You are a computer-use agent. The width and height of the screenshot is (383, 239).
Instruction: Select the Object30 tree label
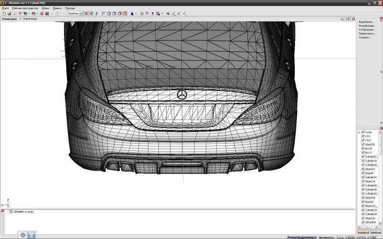pyautogui.click(x=370, y=218)
